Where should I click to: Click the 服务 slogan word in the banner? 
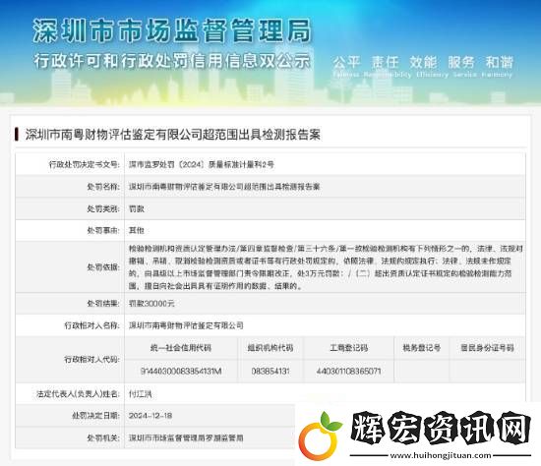pos(461,63)
